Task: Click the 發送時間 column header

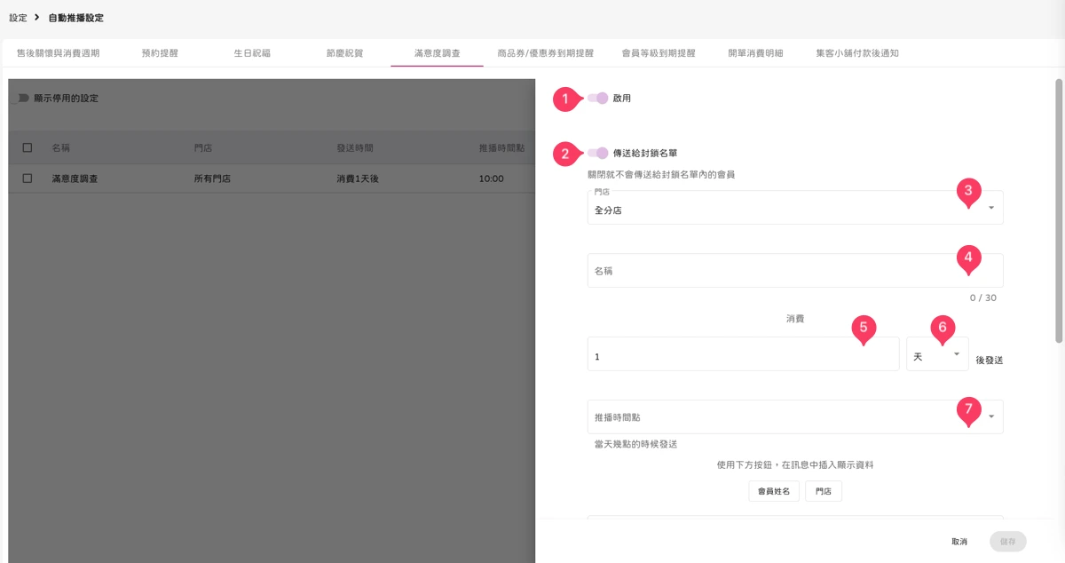Action: (x=355, y=147)
